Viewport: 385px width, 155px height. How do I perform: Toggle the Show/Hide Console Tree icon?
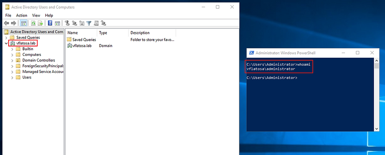coord(24,23)
